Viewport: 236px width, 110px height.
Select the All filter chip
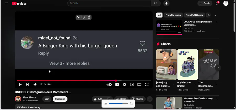click(x=159, y=15)
